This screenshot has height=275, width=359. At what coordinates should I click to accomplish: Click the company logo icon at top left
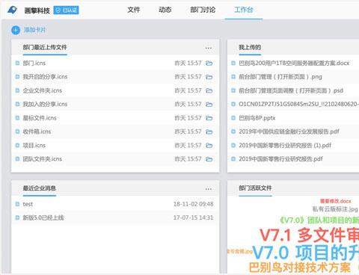12,10
